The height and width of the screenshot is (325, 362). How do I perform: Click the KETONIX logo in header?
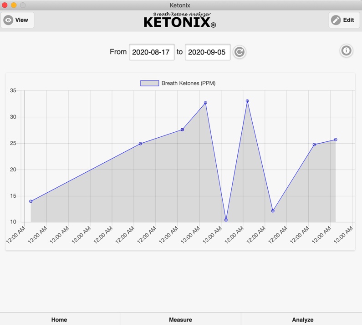click(180, 20)
